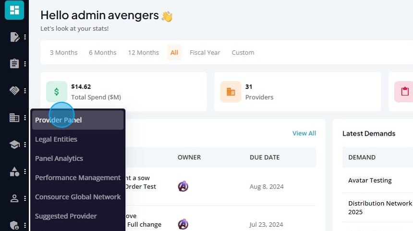Select the Custom date range tab
The height and width of the screenshot is (231, 413).
point(243,53)
